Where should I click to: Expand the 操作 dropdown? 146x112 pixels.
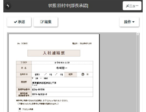click(x=129, y=22)
